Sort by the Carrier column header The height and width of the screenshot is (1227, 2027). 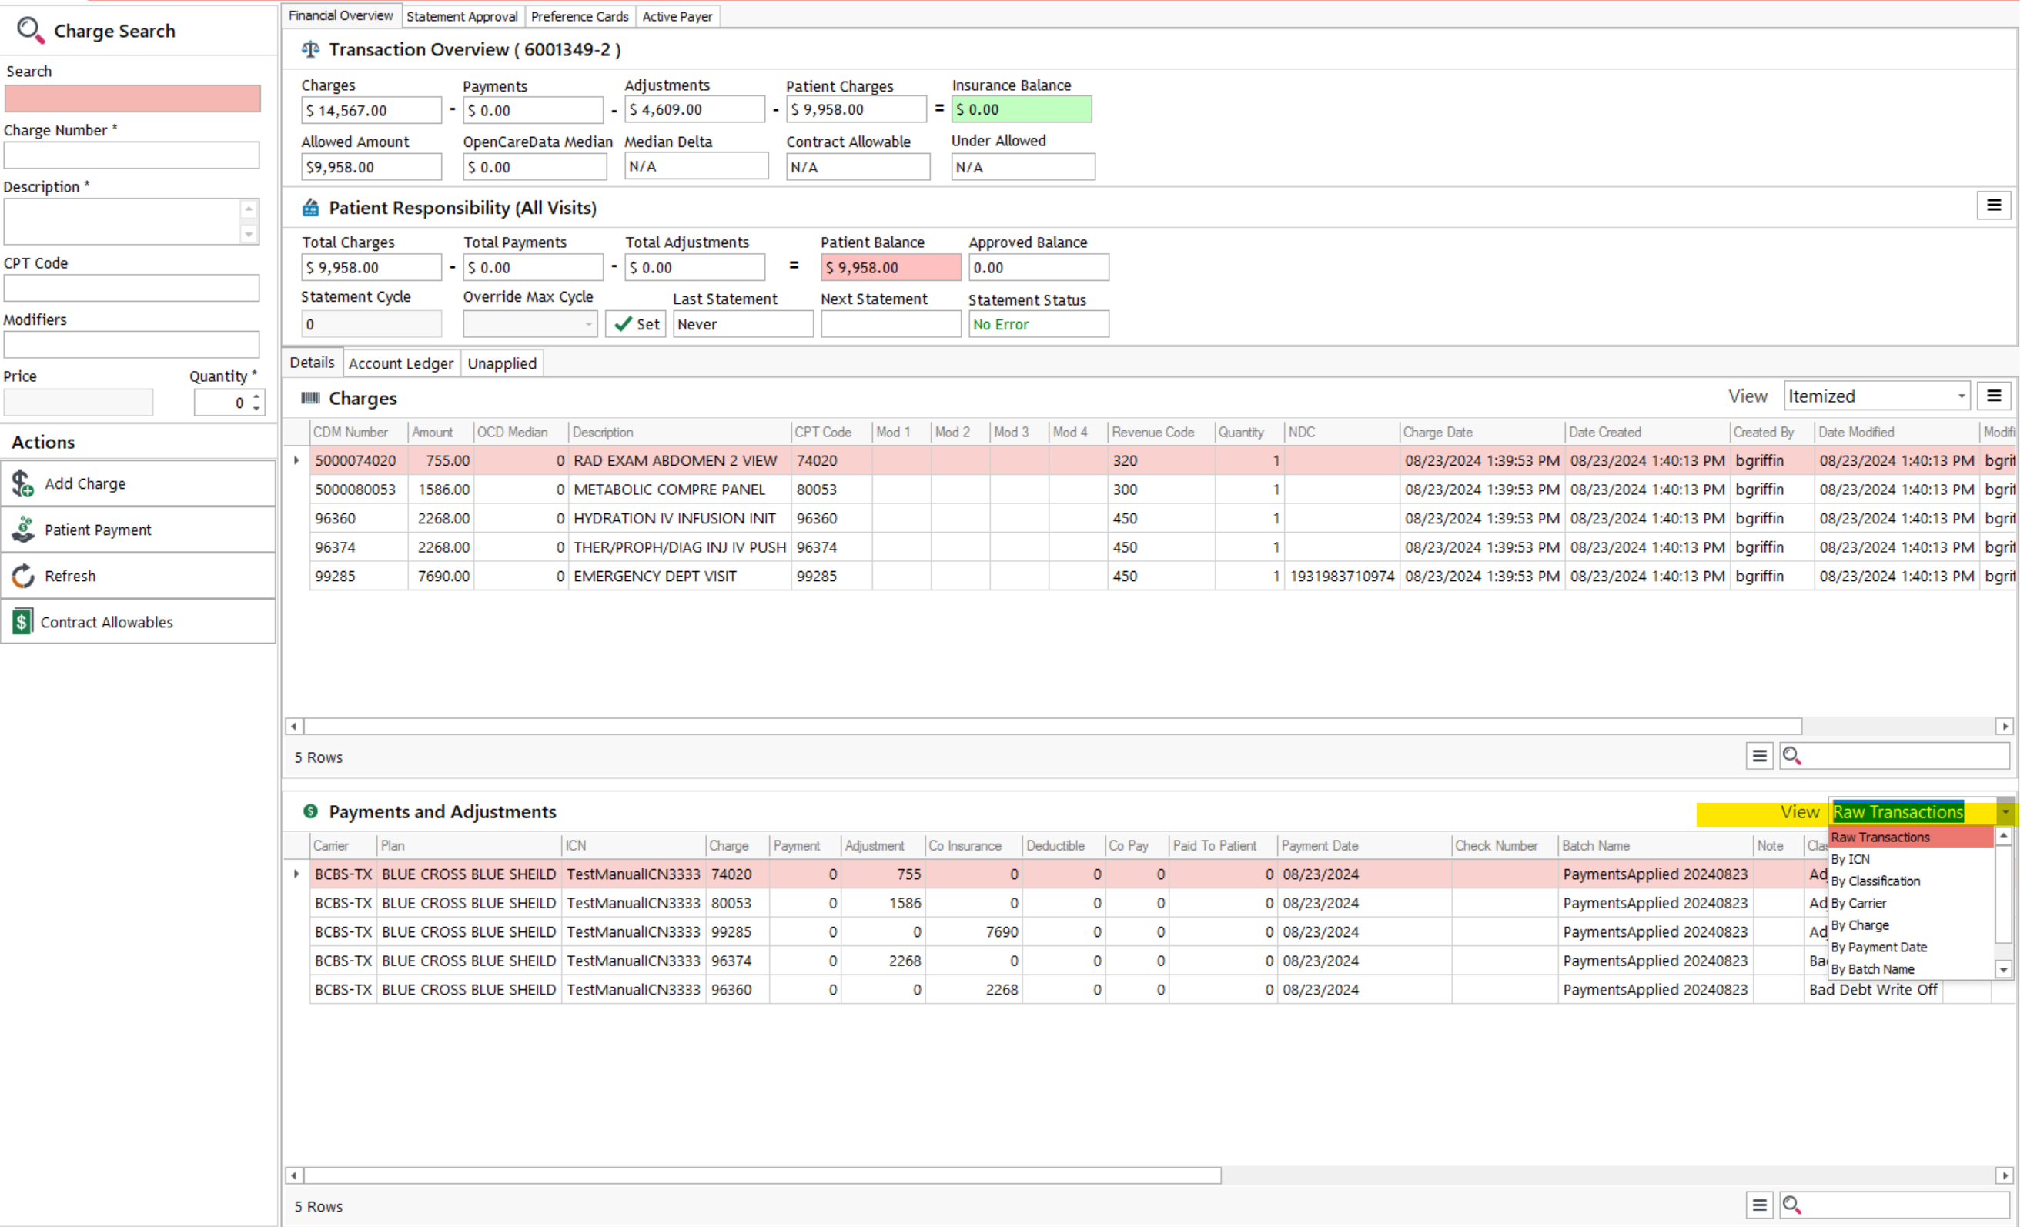pos(344,847)
